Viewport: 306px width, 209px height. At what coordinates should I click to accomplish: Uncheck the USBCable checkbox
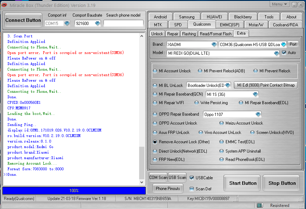pos(192,178)
